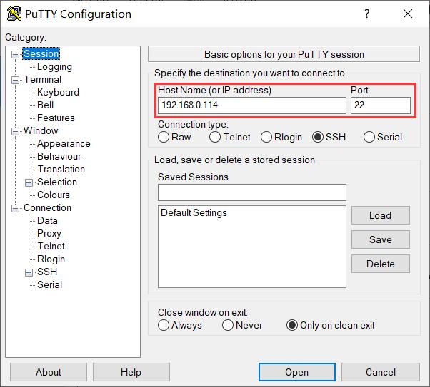
Task: Click the Open button
Action: [296, 372]
